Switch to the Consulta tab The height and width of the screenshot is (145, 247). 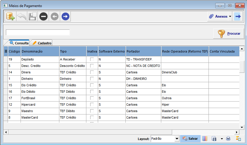pos(19,43)
